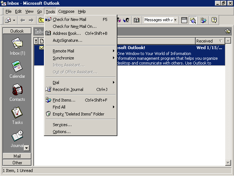The height and width of the screenshot is (176, 234).
Task: Choose Address Book... from Tools menu
Action: 80,33
